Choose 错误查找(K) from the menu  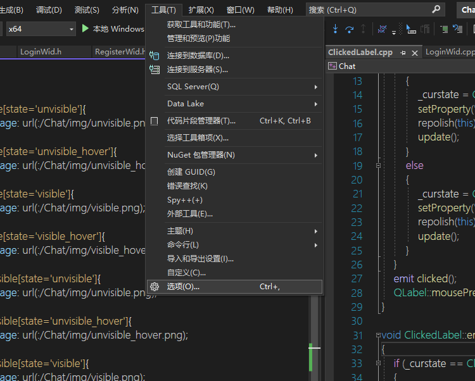[x=234, y=186]
